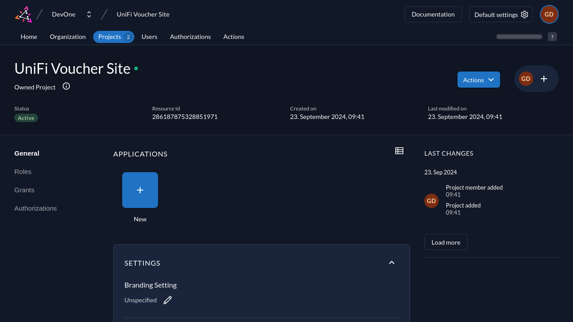
Task: Switch Applications to table view icon
Action: (x=399, y=151)
